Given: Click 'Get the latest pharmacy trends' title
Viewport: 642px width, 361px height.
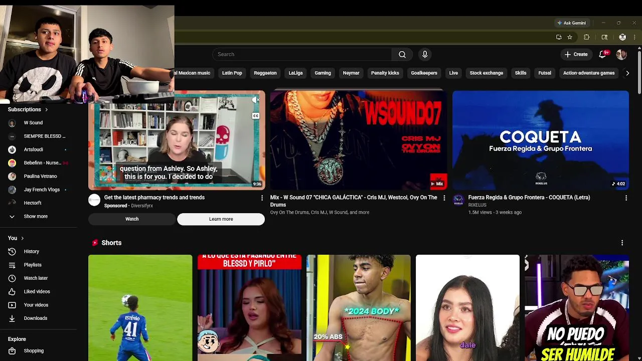Looking at the screenshot, I should tap(154, 198).
